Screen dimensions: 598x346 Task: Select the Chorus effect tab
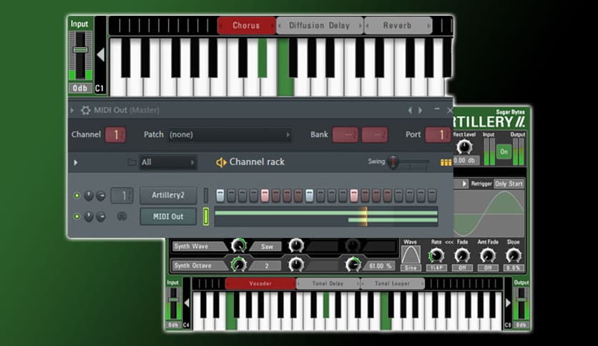click(246, 26)
